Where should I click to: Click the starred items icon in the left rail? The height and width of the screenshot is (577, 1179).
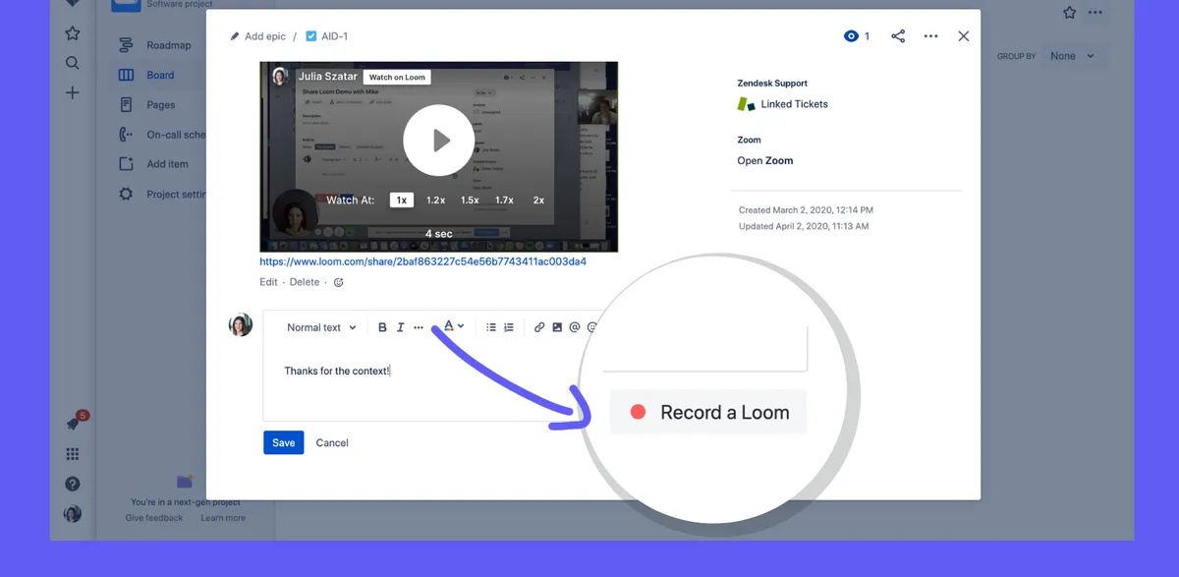tap(72, 33)
